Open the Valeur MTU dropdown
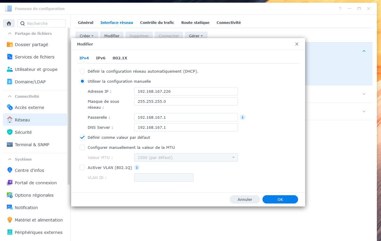 [x=186, y=157]
